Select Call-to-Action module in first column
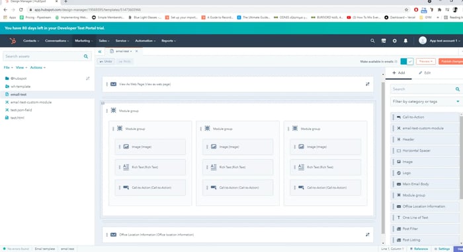The width and height of the screenshot is (463, 252). pyautogui.click(x=150, y=187)
